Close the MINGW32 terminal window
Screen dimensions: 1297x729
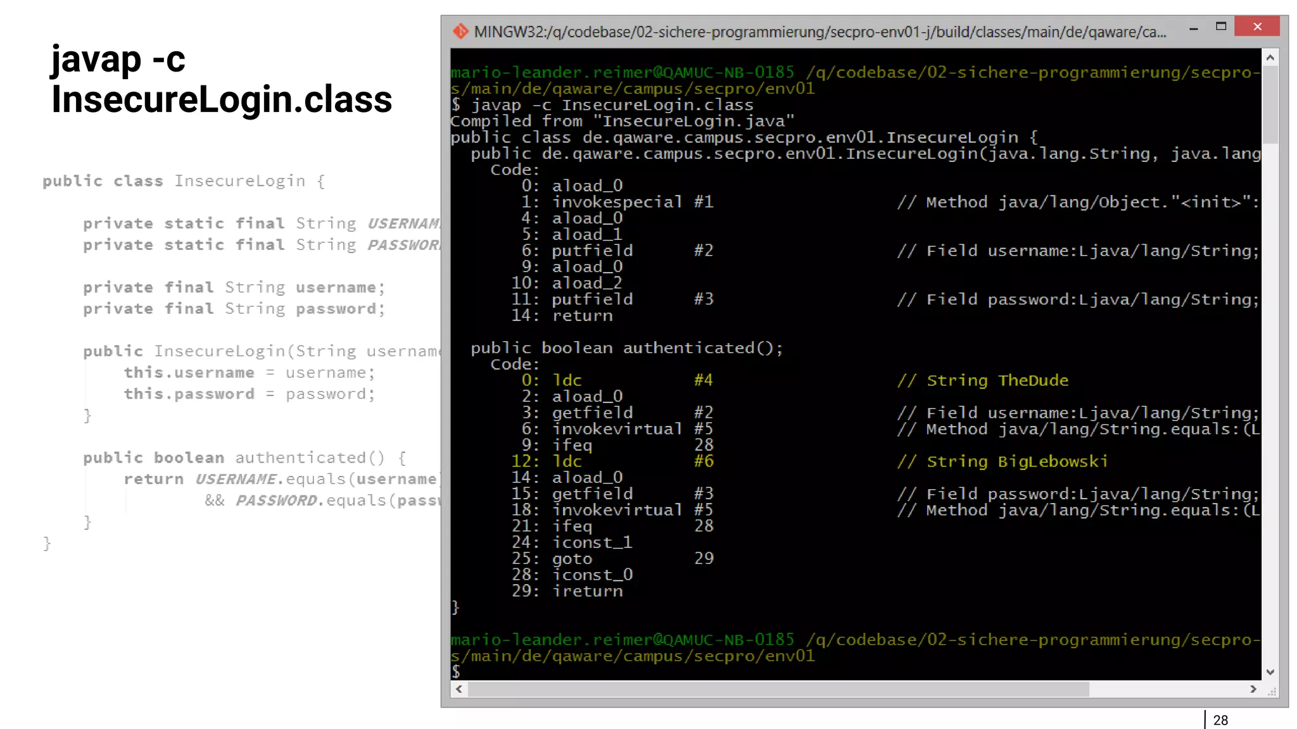[1258, 27]
